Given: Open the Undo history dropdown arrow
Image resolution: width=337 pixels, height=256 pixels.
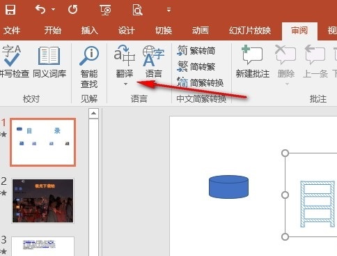Looking at the screenshot, I should point(54,10).
